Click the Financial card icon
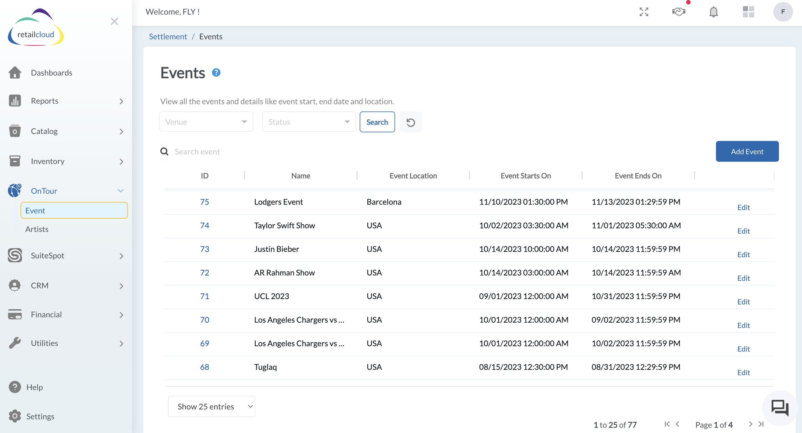The width and height of the screenshot is (802, 433). point(15,314)
